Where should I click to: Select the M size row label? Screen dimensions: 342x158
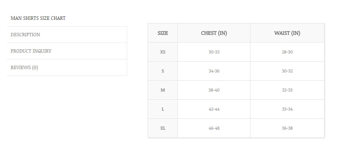tap(163, 90)
